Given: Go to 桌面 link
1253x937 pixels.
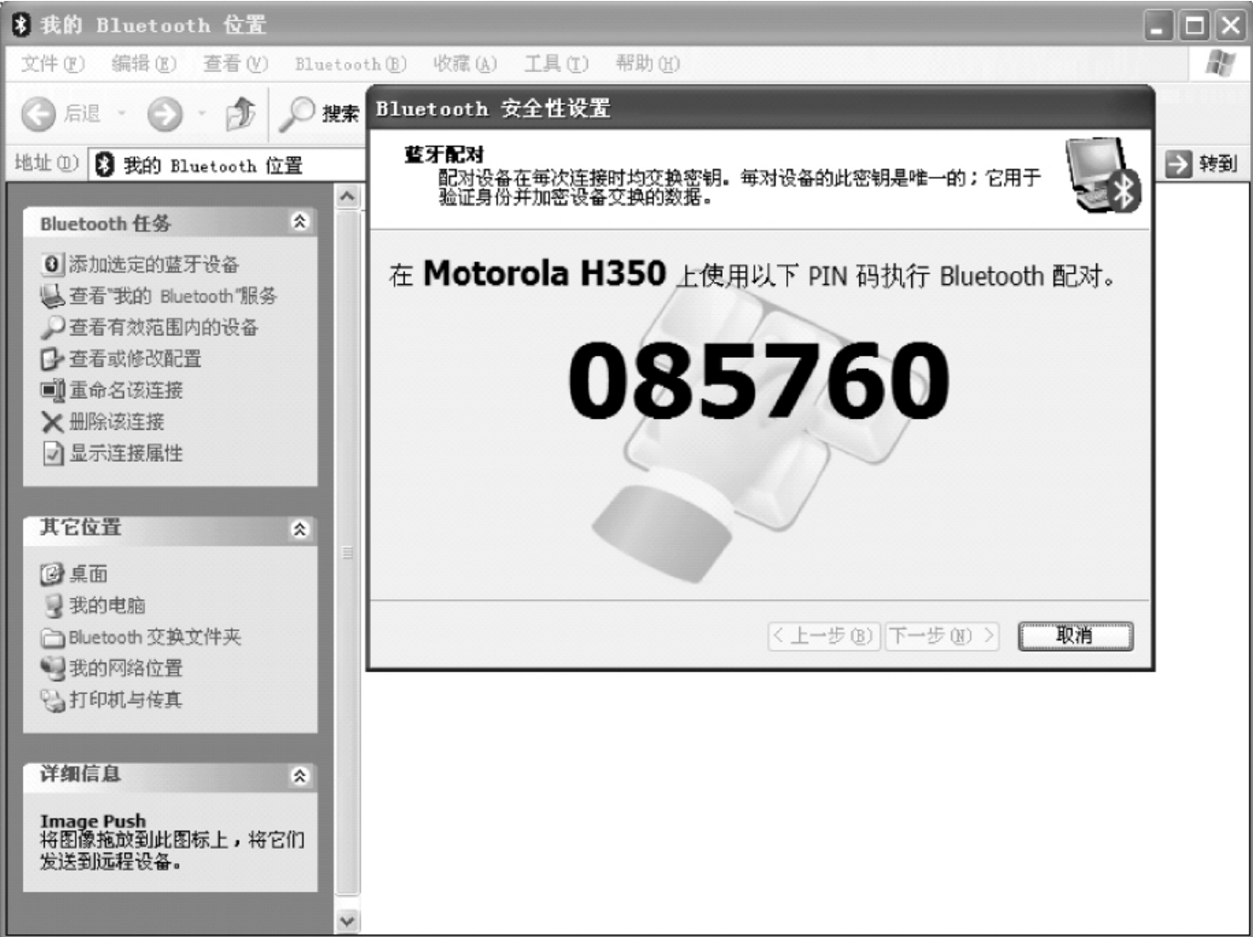Looking at the screenshot, I should click(89, 574).
